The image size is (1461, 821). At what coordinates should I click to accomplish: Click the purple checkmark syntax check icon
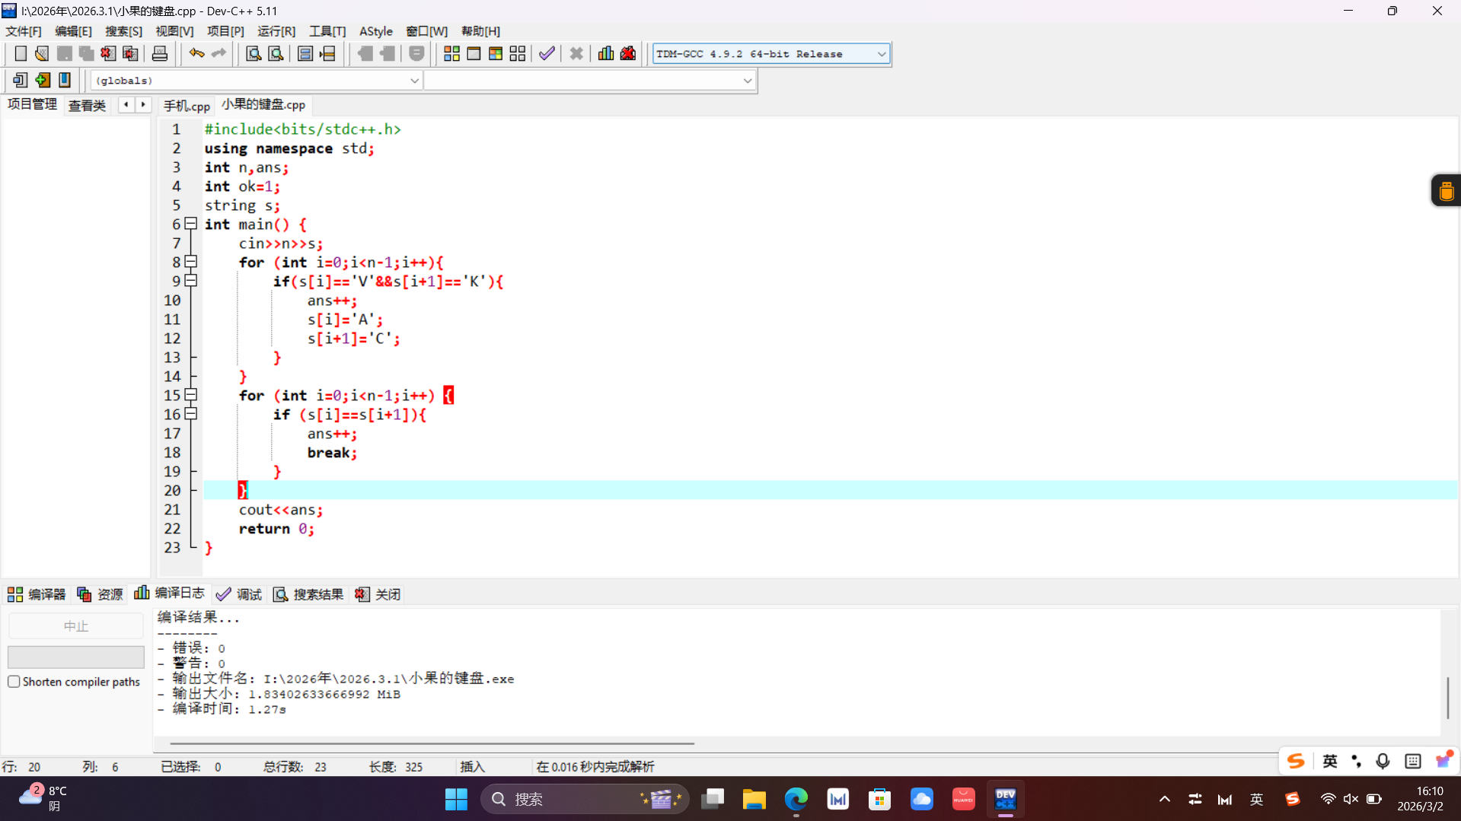[547, 53]
